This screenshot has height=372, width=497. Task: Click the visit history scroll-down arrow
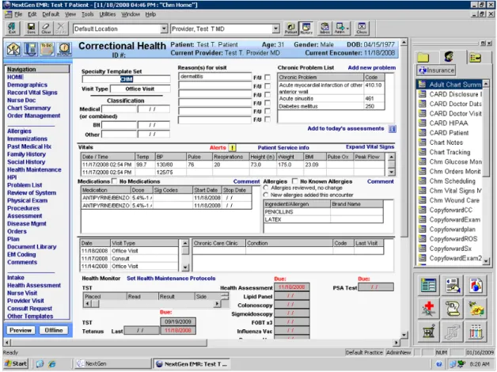coord(186,268)
